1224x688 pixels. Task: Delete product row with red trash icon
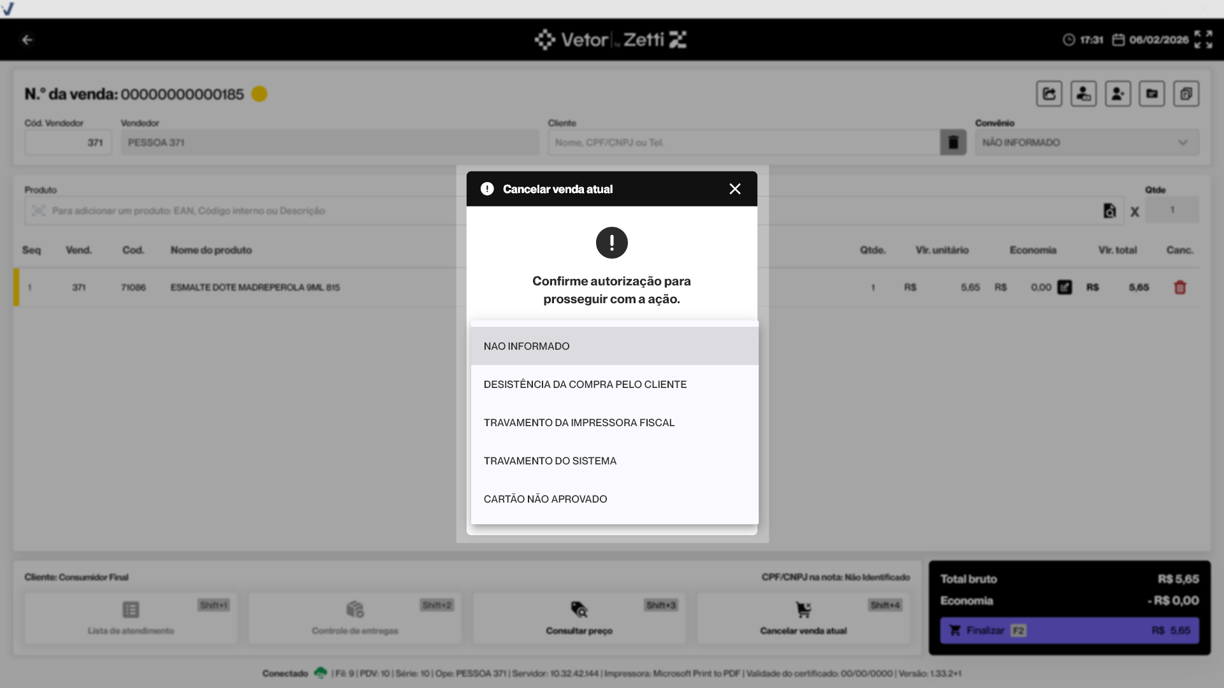tap(1179, 288)
